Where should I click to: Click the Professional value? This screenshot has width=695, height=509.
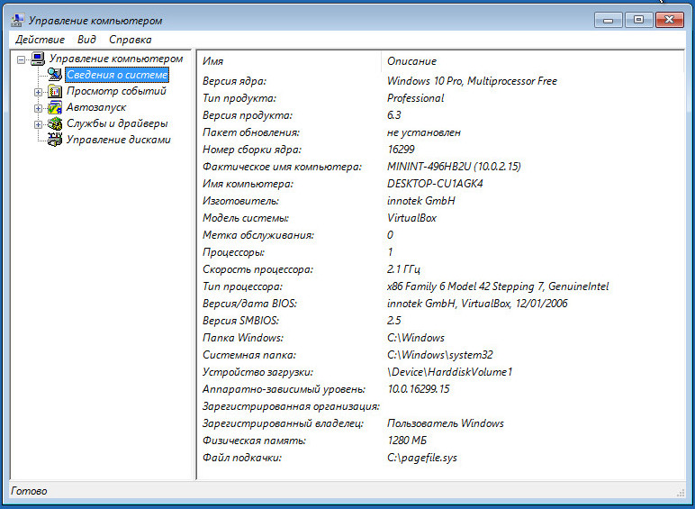coord(415,98)
